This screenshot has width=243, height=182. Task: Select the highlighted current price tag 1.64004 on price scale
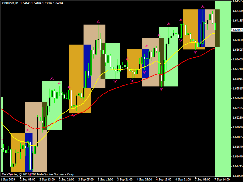click(237, 30)
